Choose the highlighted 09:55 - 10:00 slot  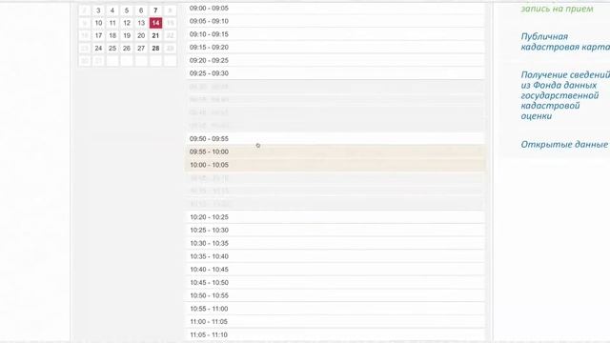tap(335, 151)
